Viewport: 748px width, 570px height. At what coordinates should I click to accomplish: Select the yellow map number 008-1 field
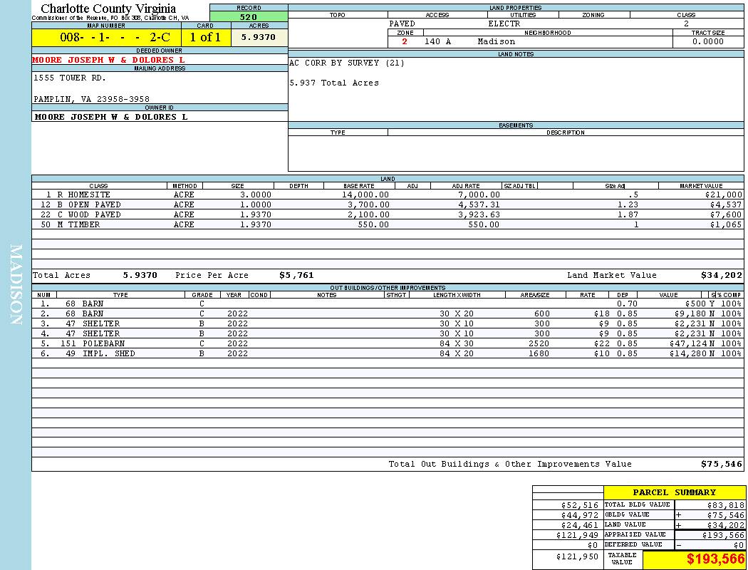tap(106, 38)
